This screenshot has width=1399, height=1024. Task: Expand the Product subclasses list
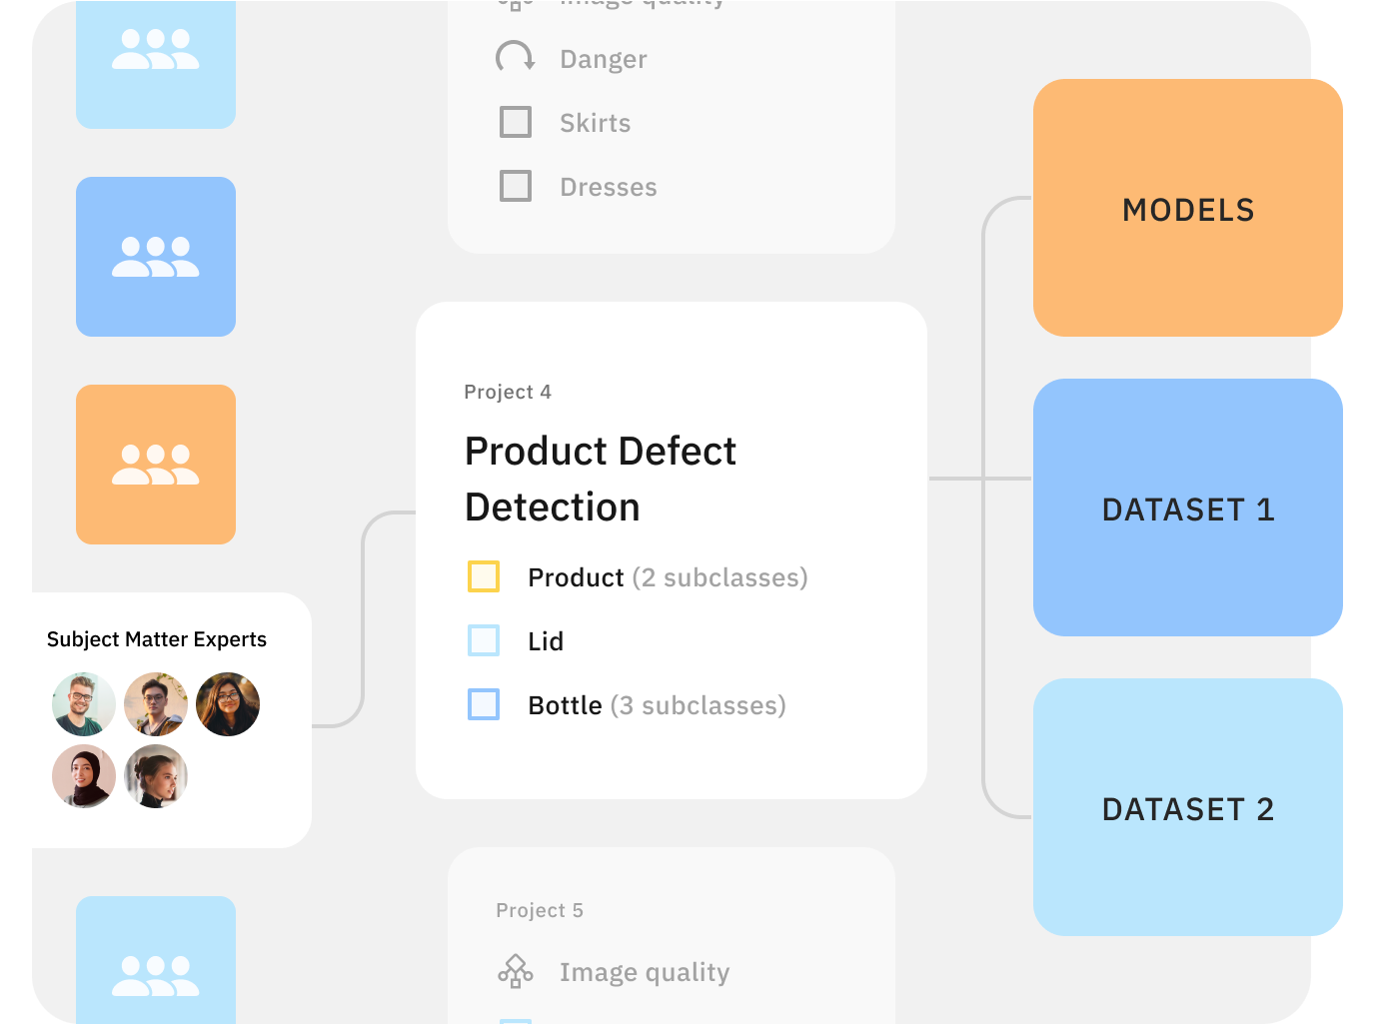pyautogui.click(x=717, y=577)
